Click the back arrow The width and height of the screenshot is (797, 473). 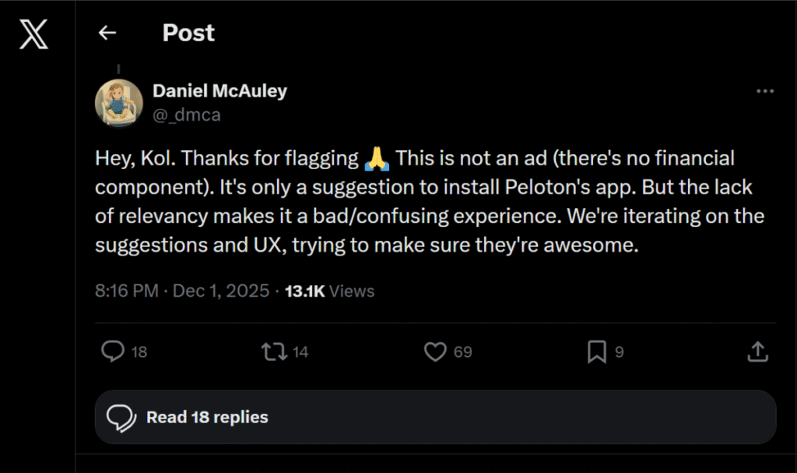click(x=107, y=33)
